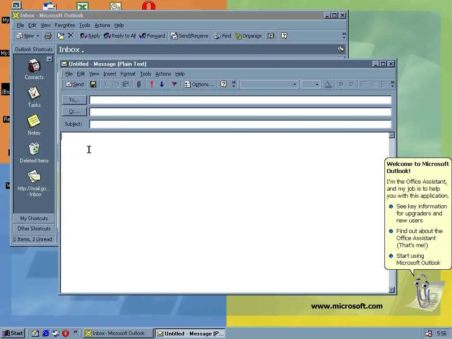Click Forward in Outlook toolbar

152,36
